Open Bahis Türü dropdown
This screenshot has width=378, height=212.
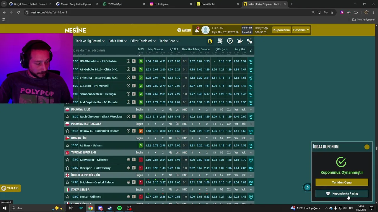(x=118, y=41)
